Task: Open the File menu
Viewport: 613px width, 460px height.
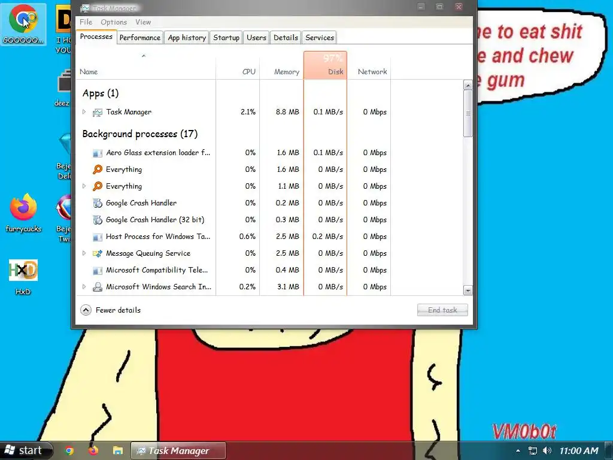Action: tap(86, 22)
